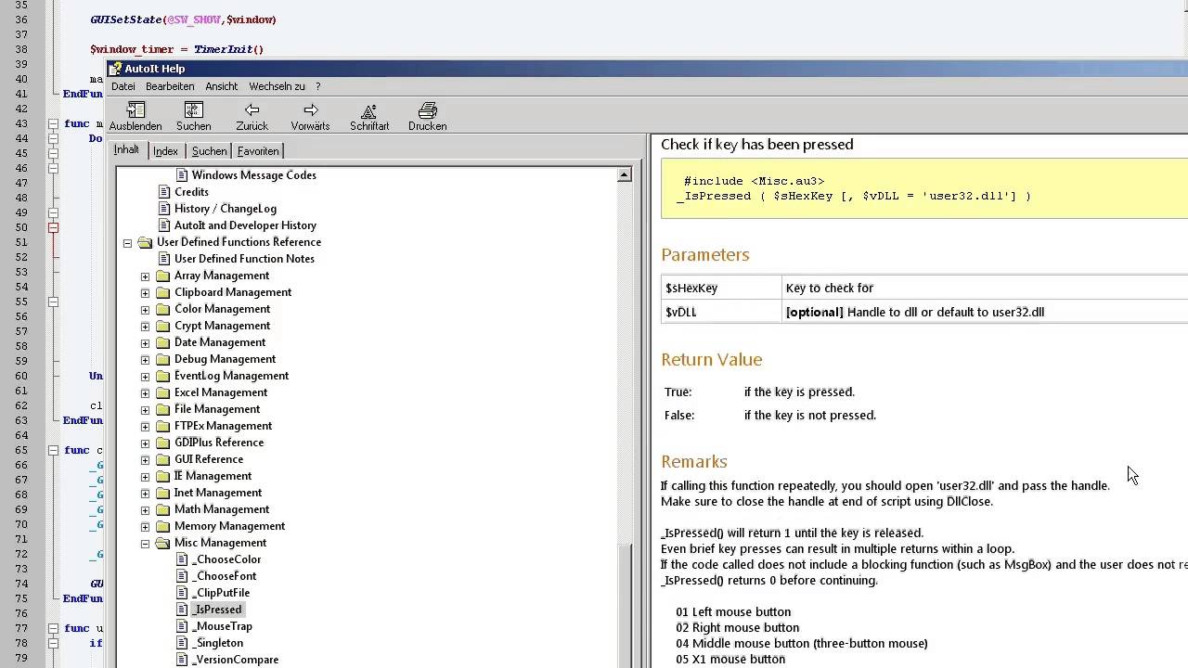The width and height of the screenshot is (1188, 668).
Task: Open the History / ChangeLog topic
Action: [226, 209]
